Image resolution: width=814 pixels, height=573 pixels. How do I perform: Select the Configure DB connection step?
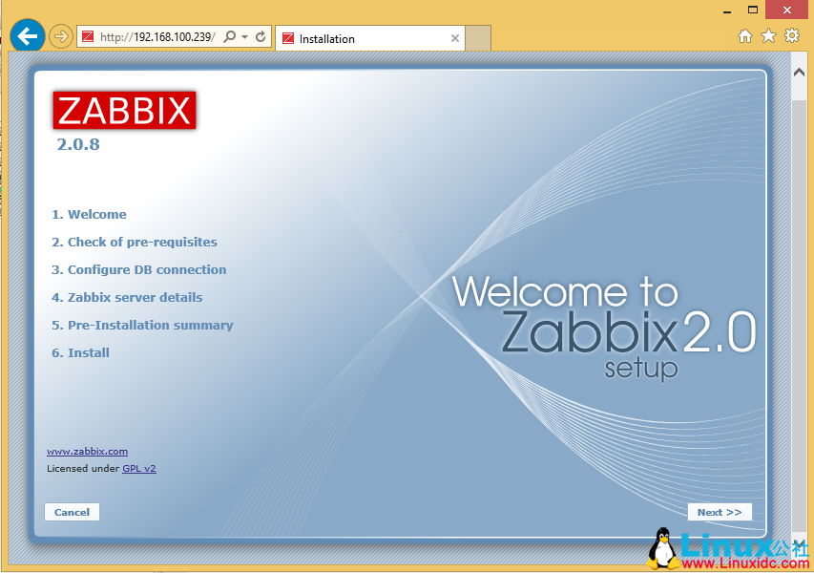[139, 269]
